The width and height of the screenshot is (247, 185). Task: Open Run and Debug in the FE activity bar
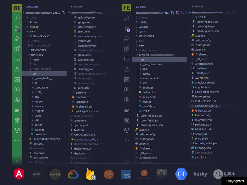(127, 39)
